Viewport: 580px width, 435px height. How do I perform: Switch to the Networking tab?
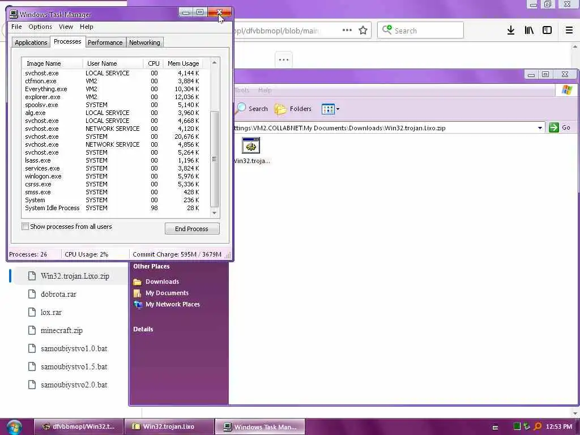coord(144,42)
